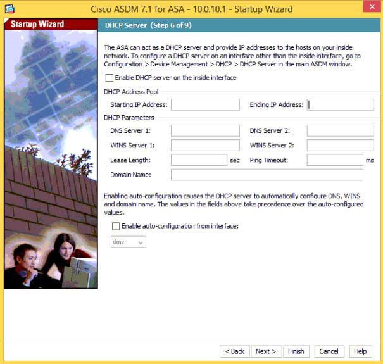Click the Ending IP Address field

coord(340,104)
